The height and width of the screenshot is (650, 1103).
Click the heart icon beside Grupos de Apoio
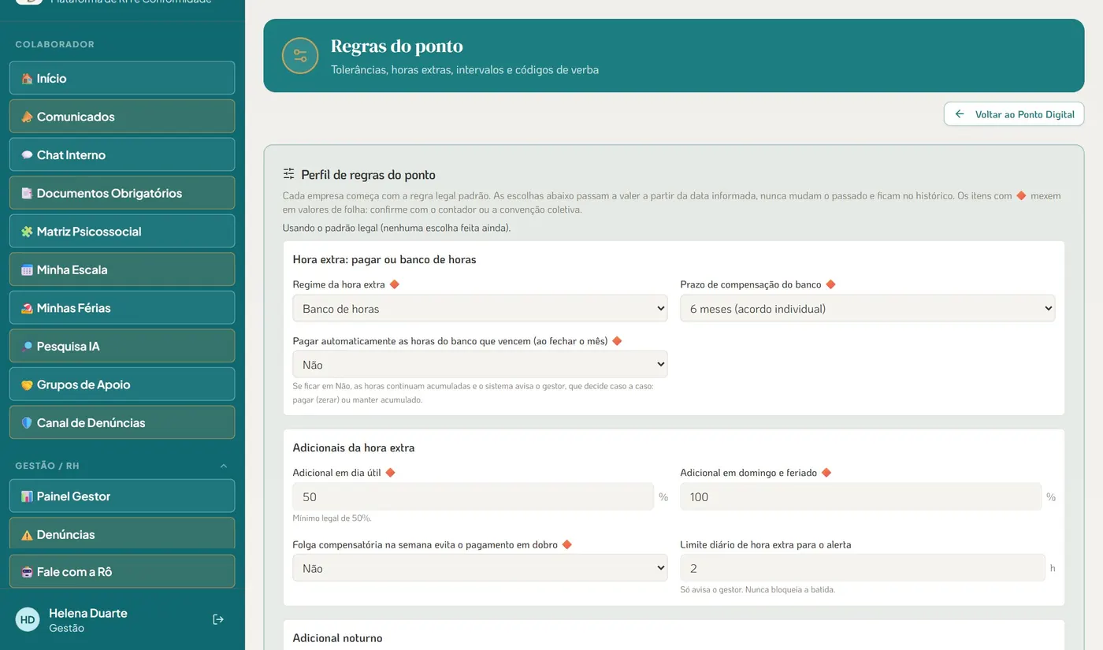[x=27, y=384]
